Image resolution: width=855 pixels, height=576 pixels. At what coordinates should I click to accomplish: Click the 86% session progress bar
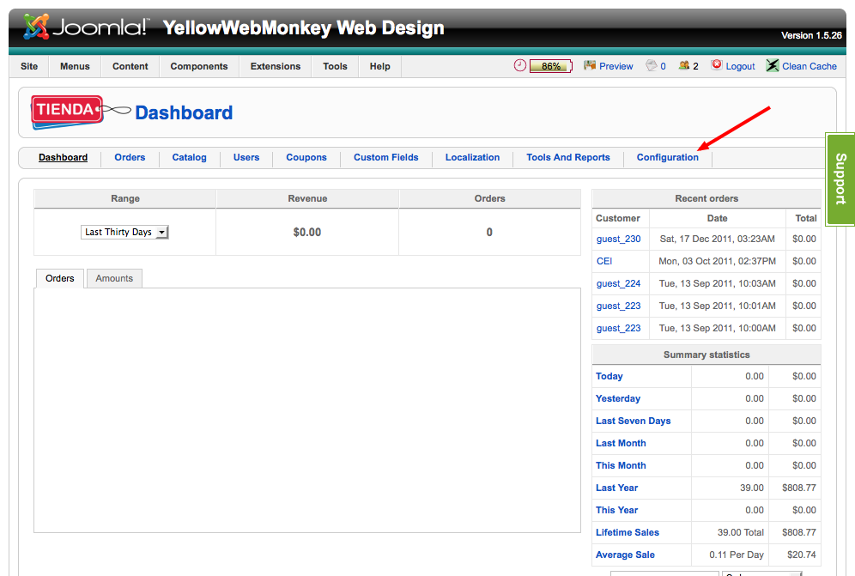point(551,66)
